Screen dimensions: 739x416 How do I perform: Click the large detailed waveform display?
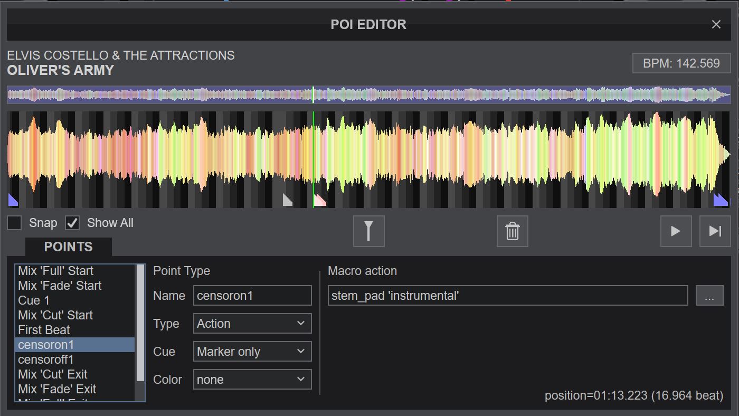369,159
